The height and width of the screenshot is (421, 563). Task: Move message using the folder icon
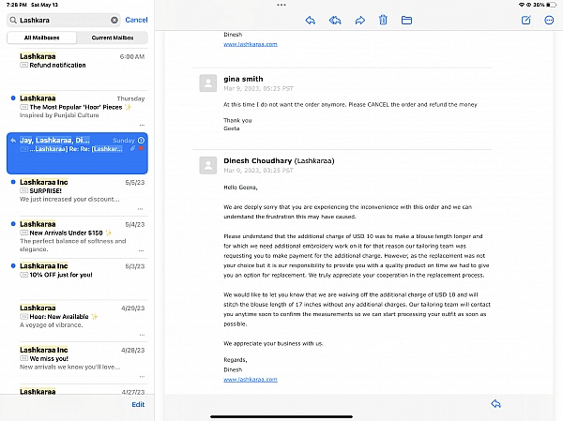(406, 19)
